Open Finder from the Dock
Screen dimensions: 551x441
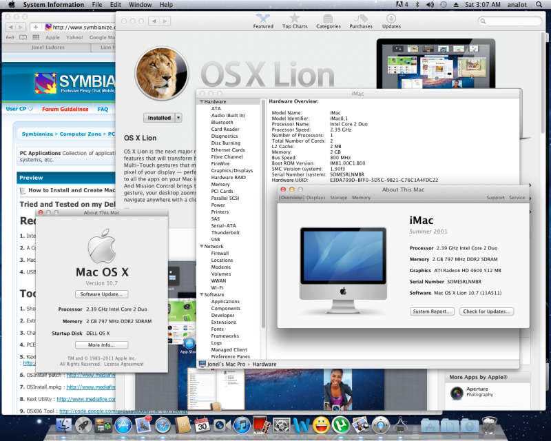pyautogui.click(x=63, y=426)
